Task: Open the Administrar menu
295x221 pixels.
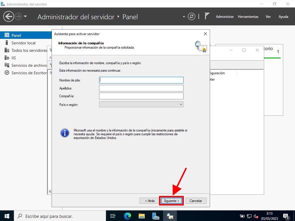Action: click(x=225, y=17)
